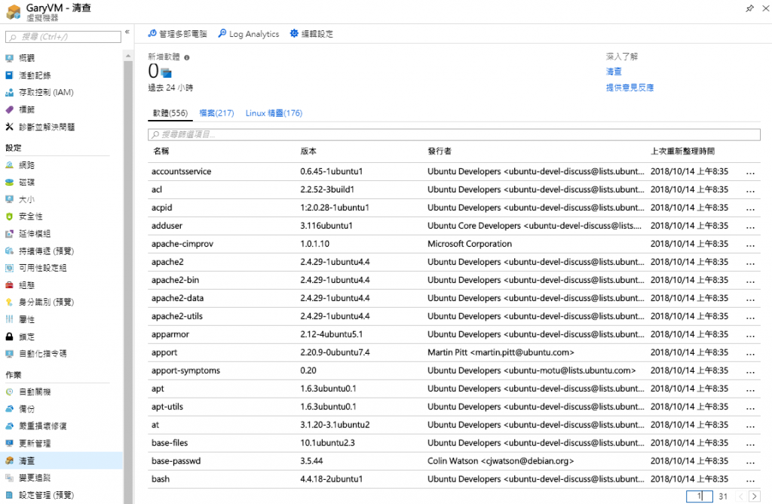This screenshot has height=504, width=772.
Task: Open the 清查 learn-more link
Action: click(x=614, y=72)
